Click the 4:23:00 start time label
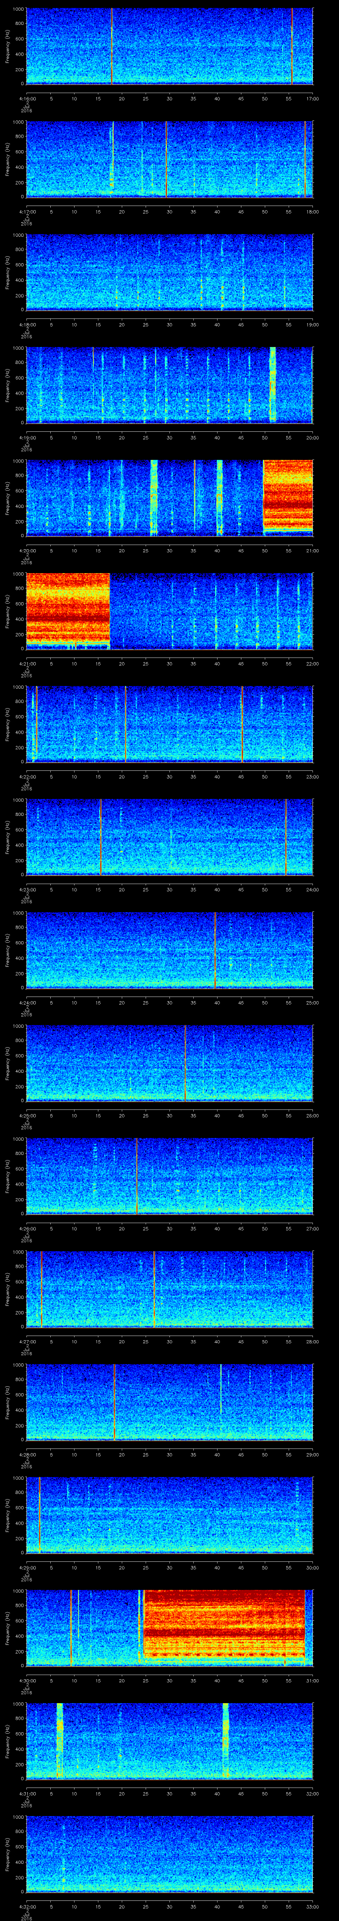Screen dimensions: 339x1921 coord(27,890)
